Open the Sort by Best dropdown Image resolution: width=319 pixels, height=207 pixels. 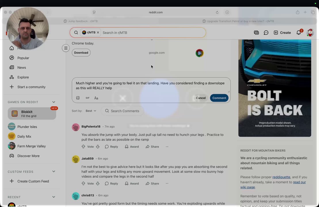[x=91, y=111]
